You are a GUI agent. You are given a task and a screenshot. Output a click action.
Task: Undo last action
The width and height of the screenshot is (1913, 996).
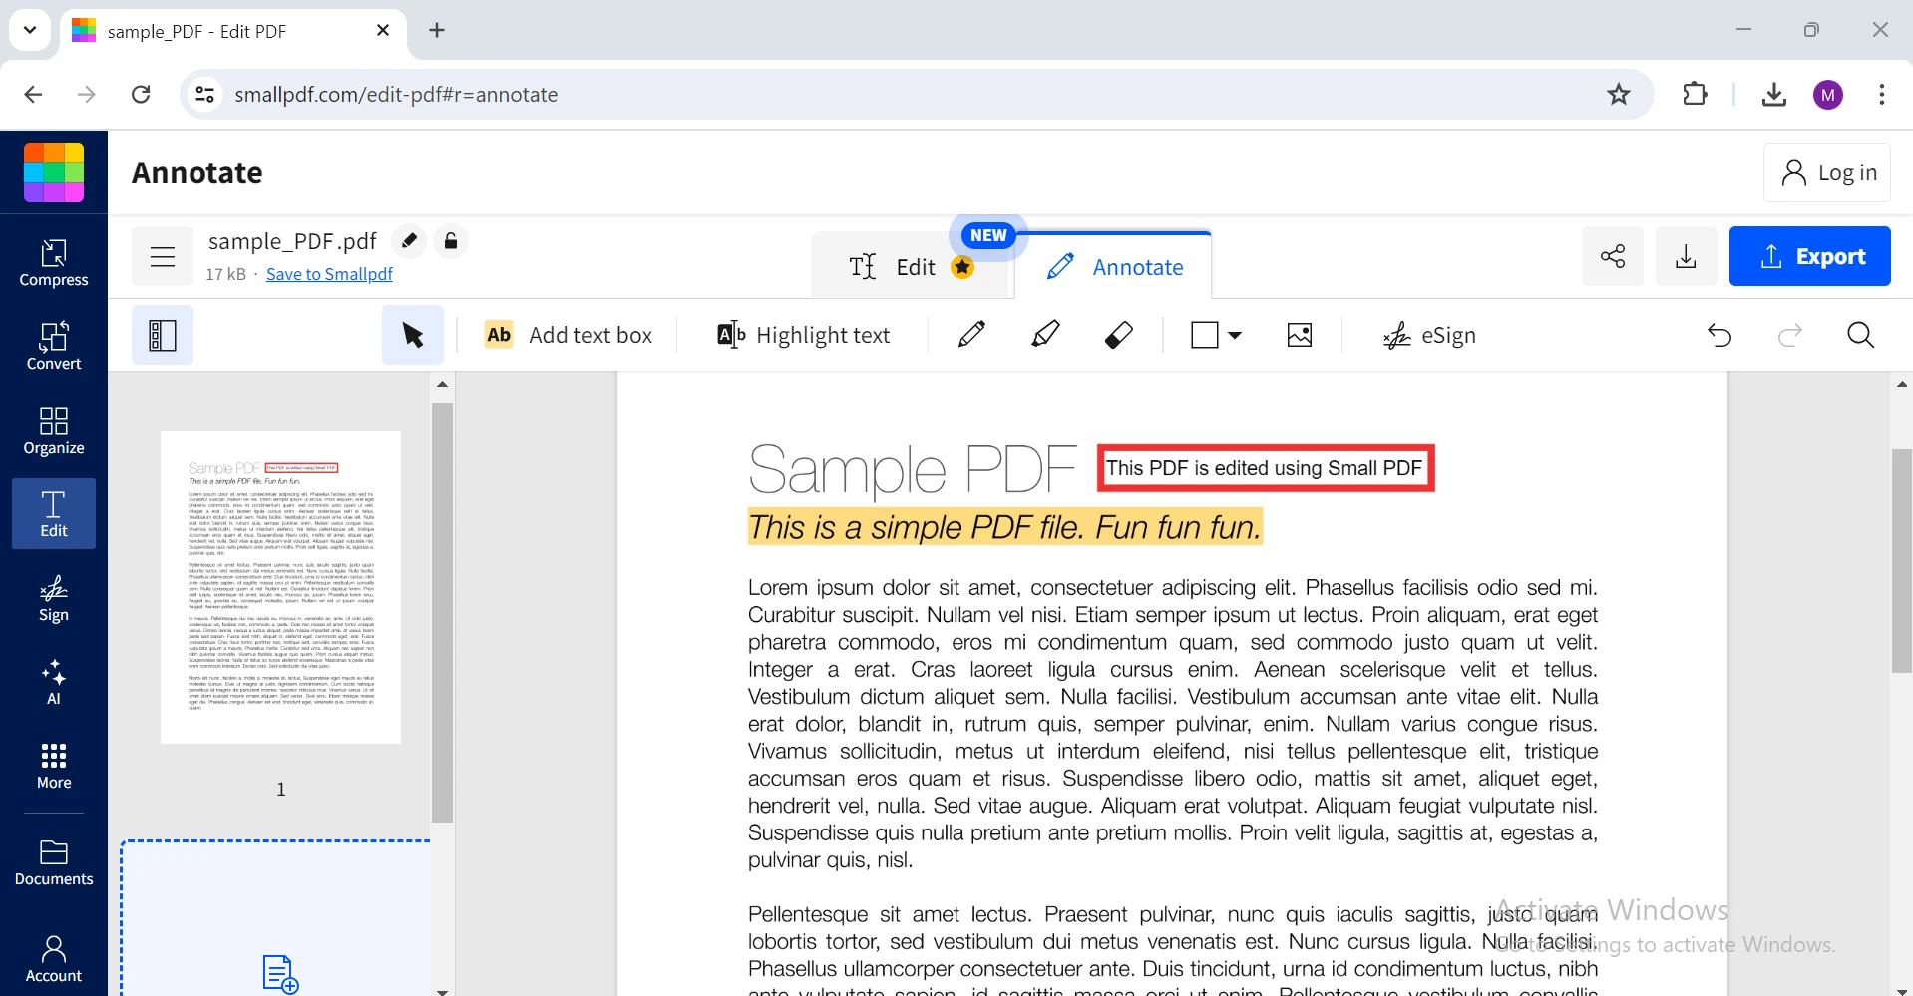pos(1720,335)
